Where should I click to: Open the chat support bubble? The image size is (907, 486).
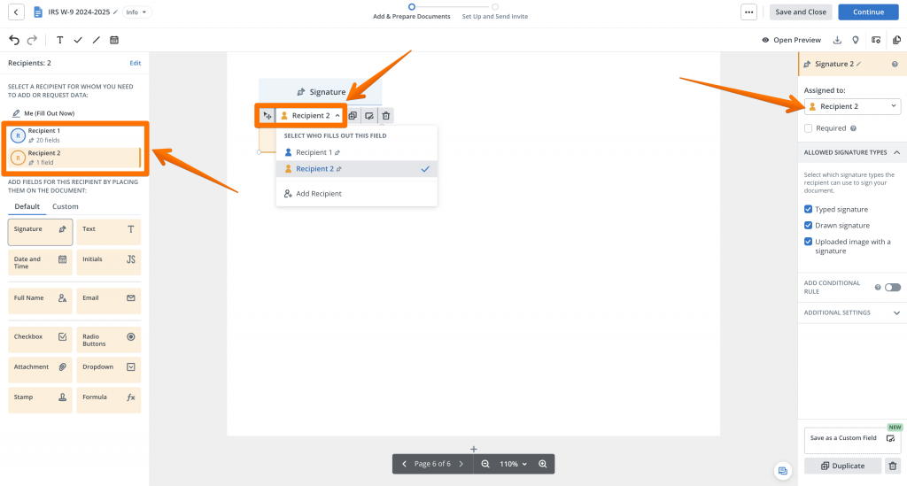[783, 471]
